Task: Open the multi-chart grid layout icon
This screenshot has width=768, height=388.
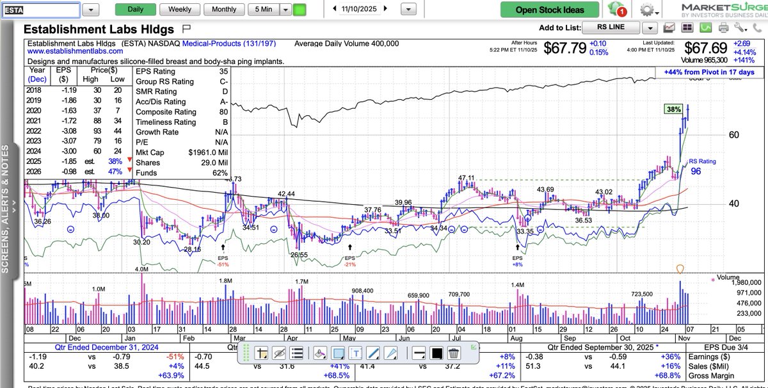Action: (687, 28)
